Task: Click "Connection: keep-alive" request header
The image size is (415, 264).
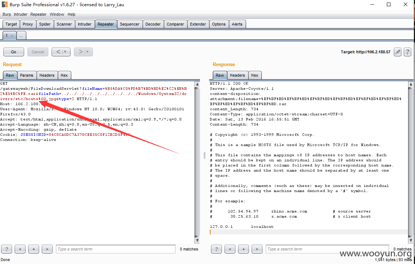Action: tap(28, 140)
